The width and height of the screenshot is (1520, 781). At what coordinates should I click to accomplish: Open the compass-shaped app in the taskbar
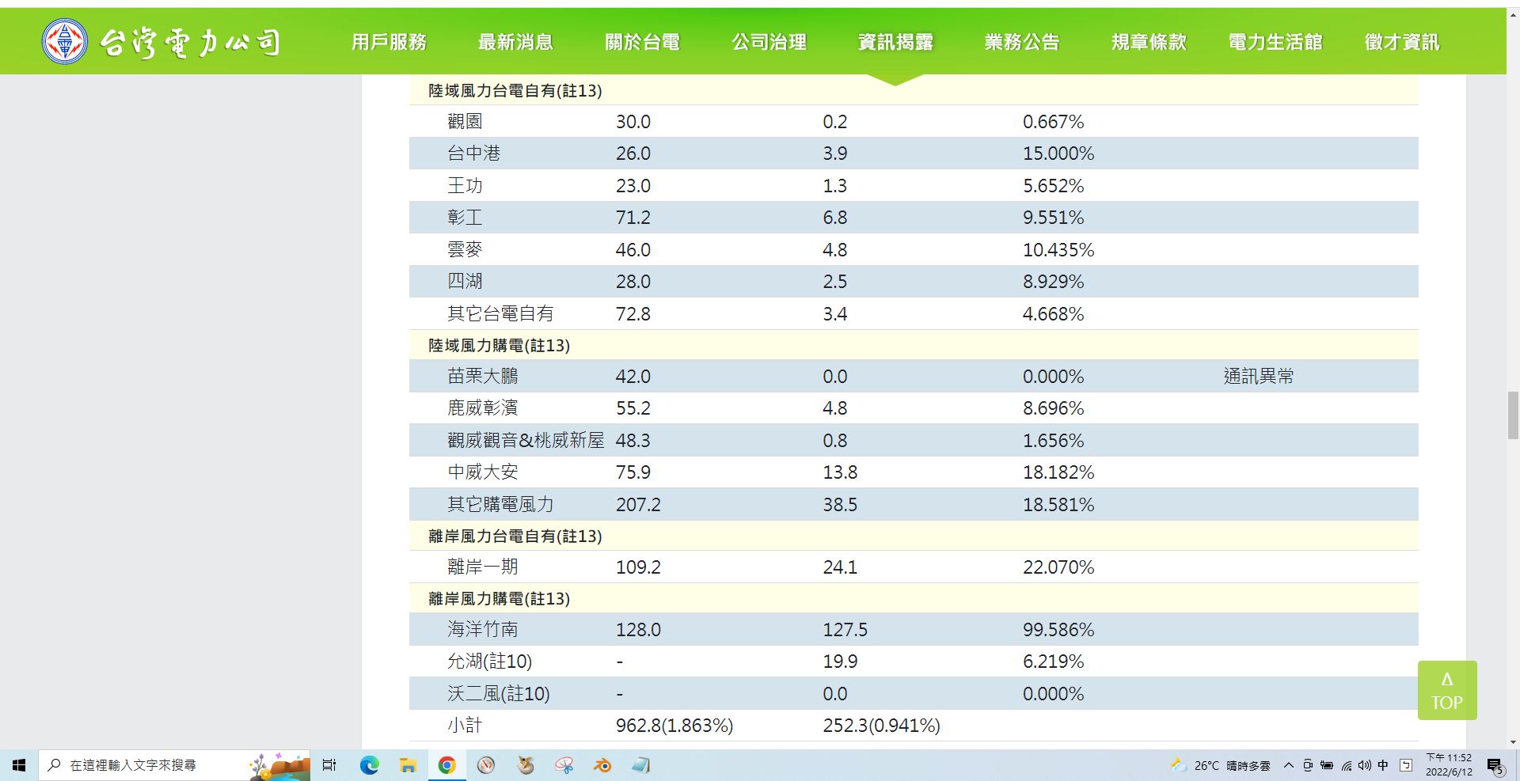[x=486, y=765]
